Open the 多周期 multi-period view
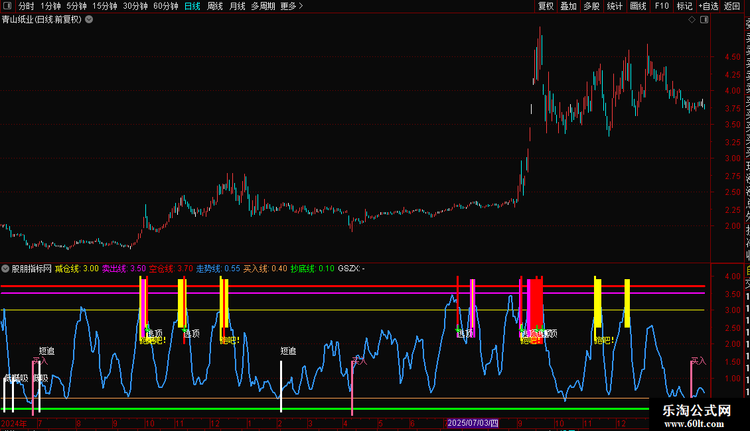This screenshot has height=431, width=750. [x=263, y=6]
